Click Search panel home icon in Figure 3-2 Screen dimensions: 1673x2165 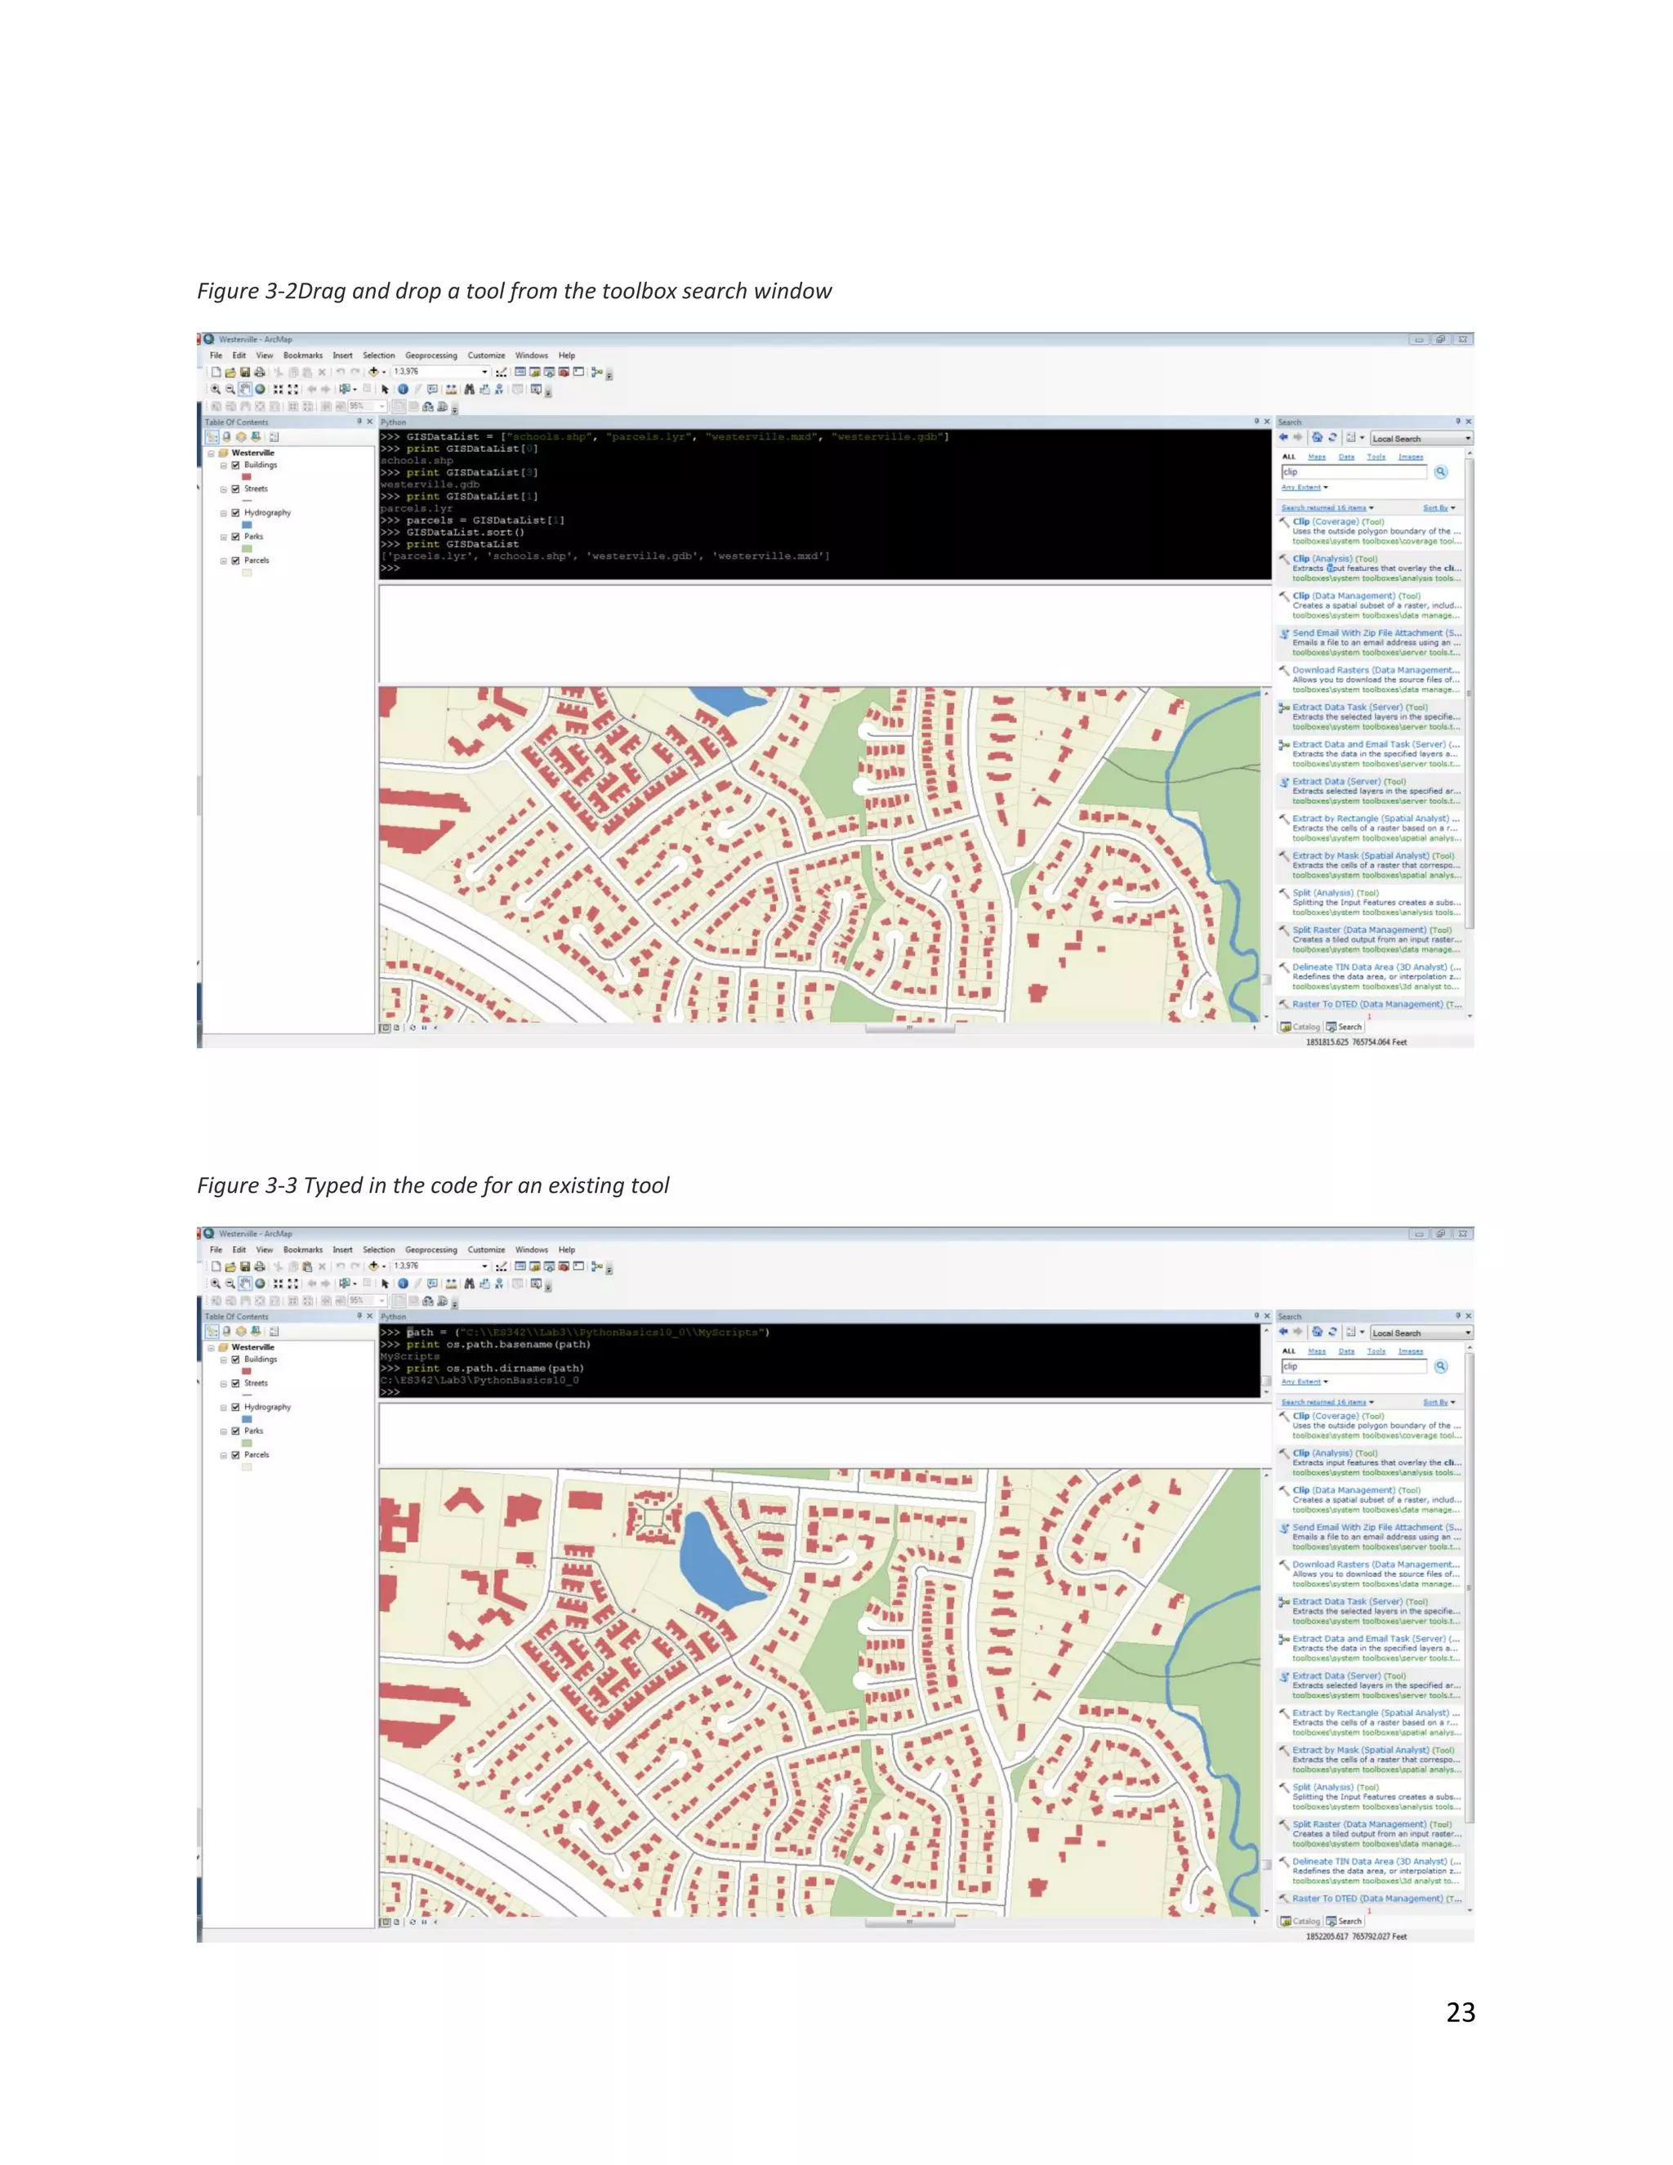1318,437
